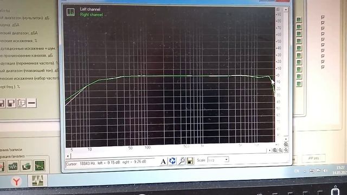
Task: Click the rightmost horizontal zoom magnifier icon
Action: 286,150
